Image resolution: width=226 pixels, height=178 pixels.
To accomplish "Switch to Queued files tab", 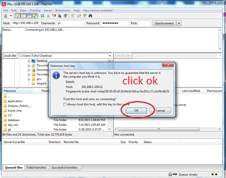I will point(14,168).
